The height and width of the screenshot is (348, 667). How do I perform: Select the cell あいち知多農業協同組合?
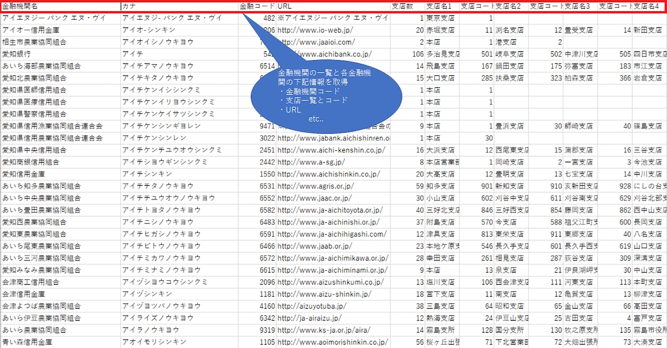click(x=60, y=186)
